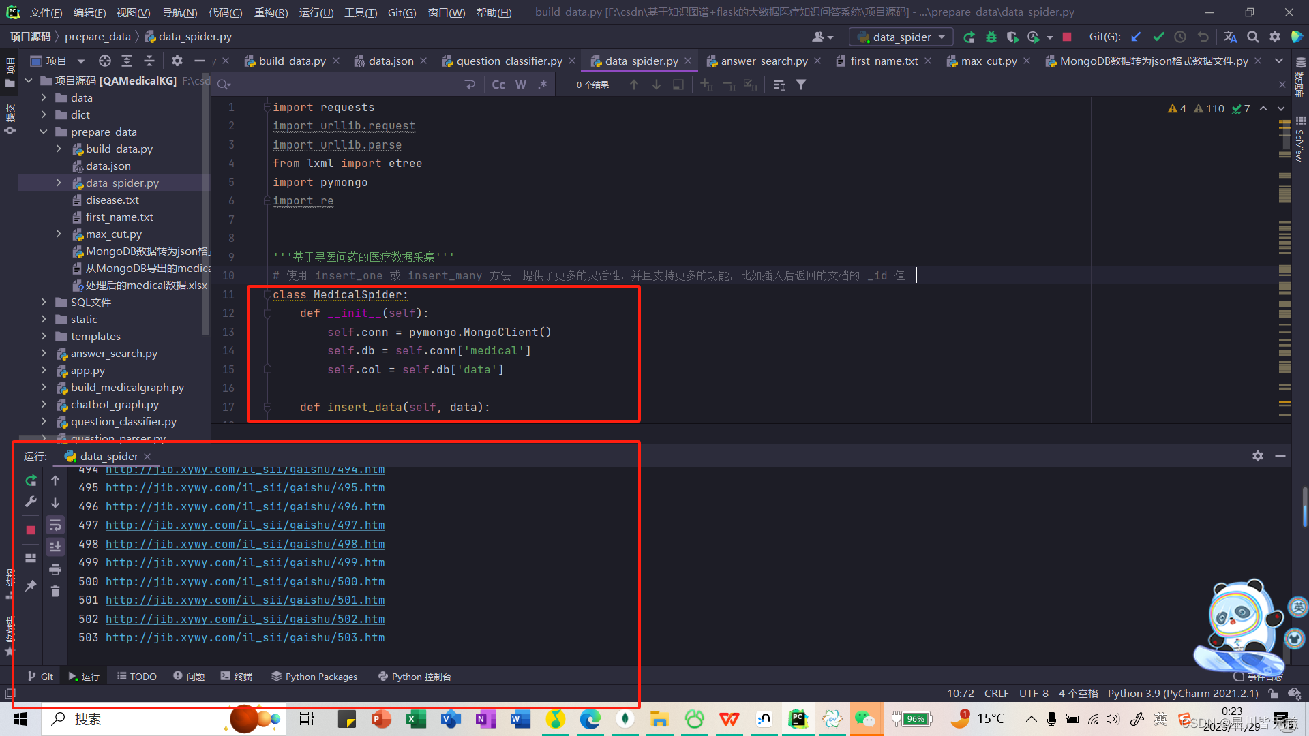
Task: Stop the running data_spider process from toolbar
Action: tap(1067, 37)
